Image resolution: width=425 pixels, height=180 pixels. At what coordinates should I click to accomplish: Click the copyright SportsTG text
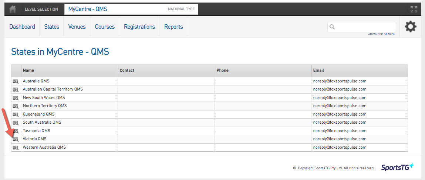click(x=334, y=168)
